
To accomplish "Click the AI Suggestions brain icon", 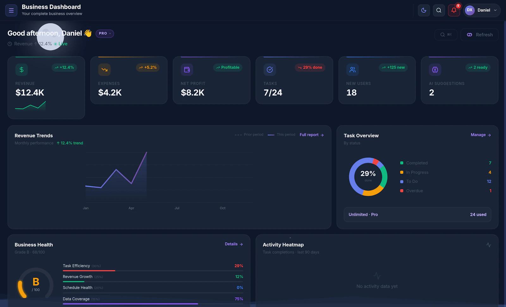I will (x=435, y=70).
